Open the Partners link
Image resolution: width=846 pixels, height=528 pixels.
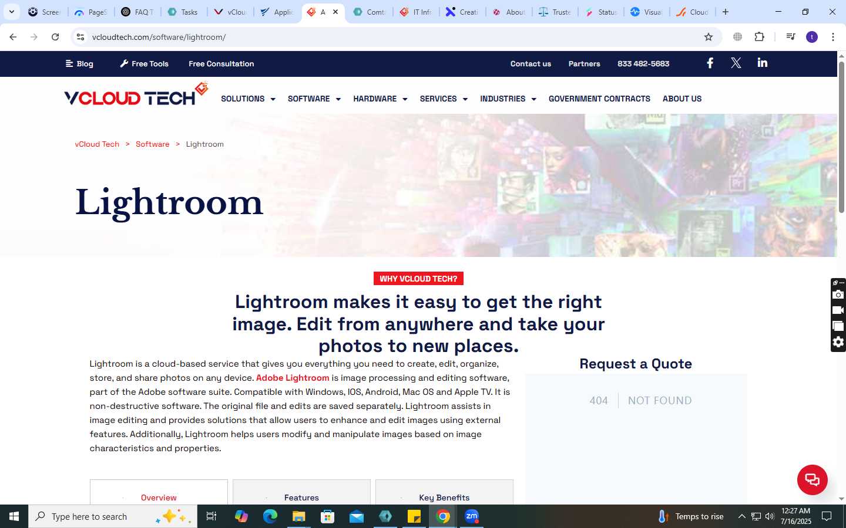pos(584,63)
